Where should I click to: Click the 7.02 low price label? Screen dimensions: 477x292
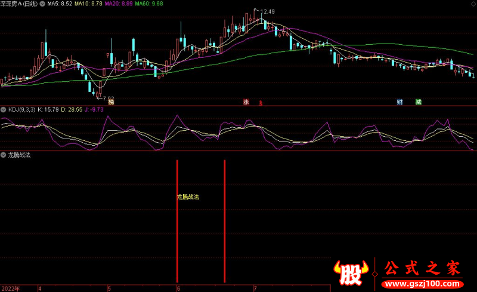(107, 97)
